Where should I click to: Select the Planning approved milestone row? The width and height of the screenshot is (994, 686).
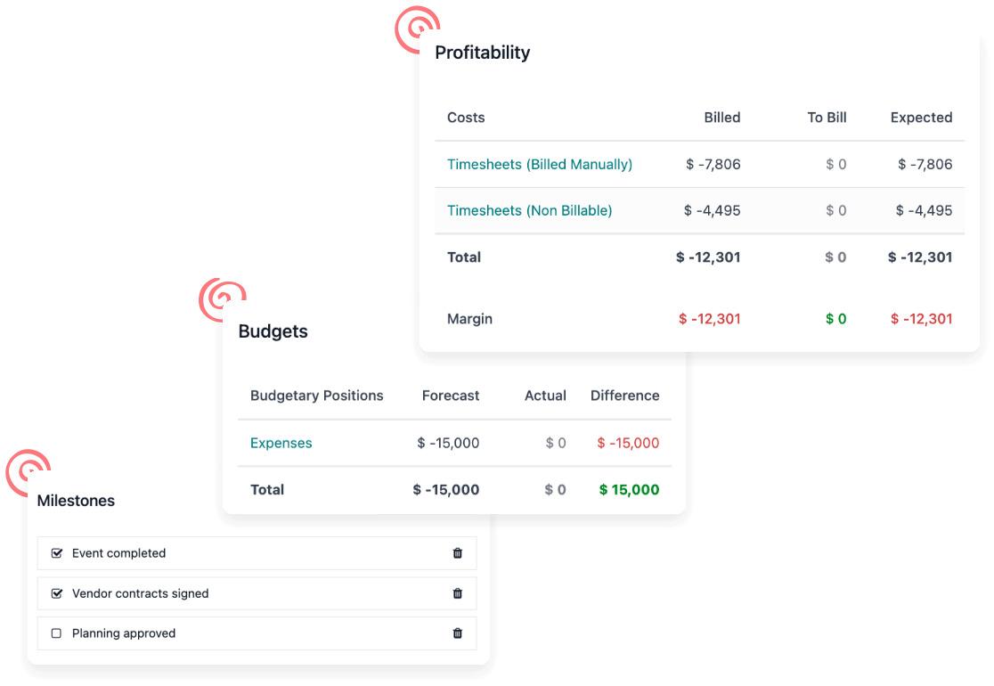(257, 633)
